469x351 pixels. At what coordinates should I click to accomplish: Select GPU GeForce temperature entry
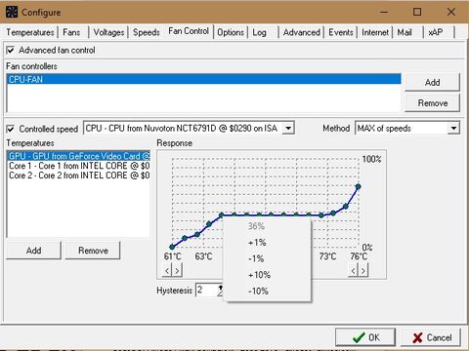(78, 156)
